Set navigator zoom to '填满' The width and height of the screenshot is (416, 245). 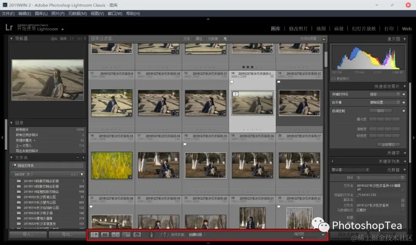tap(63, 39)
